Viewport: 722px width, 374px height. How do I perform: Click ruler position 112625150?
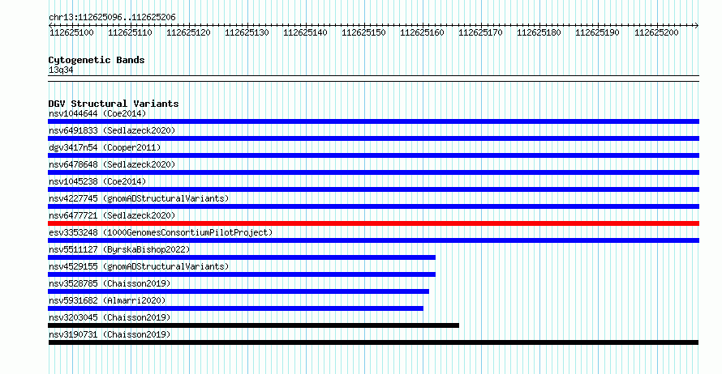363,32
